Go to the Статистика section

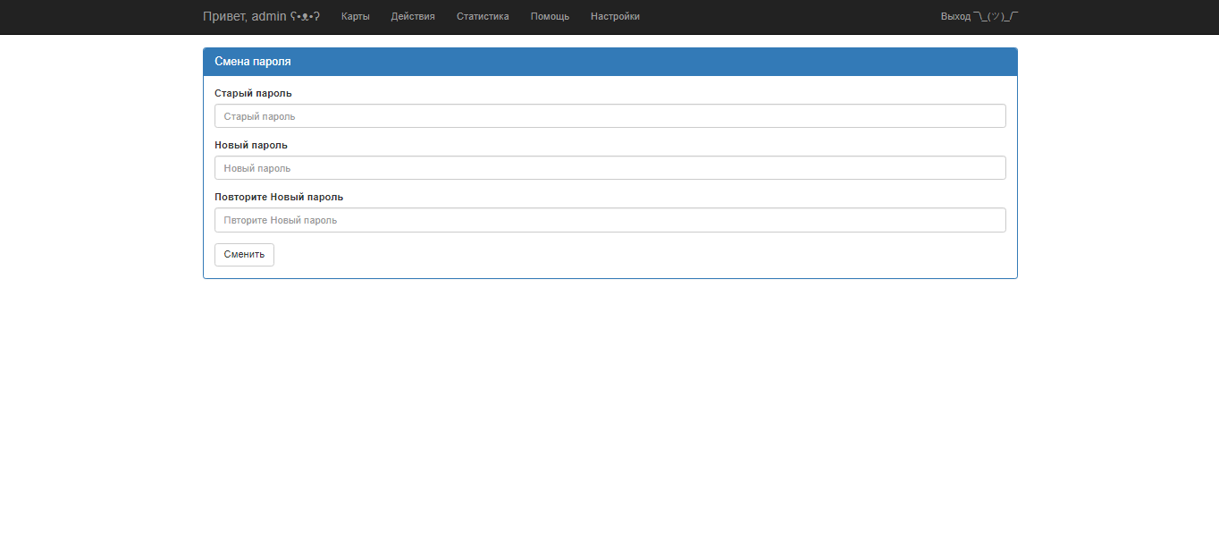[483, 16]
